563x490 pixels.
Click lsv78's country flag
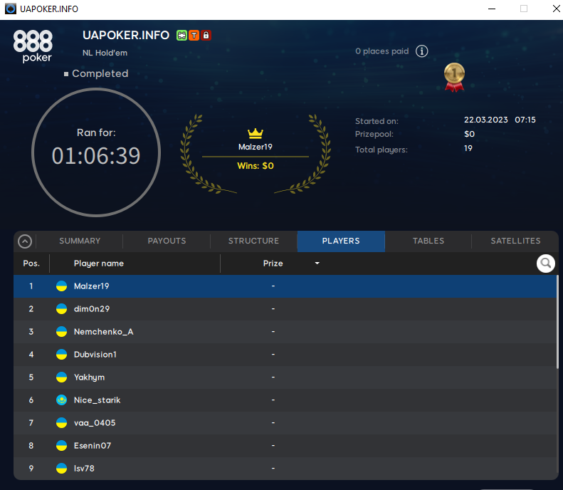(61, 469)
